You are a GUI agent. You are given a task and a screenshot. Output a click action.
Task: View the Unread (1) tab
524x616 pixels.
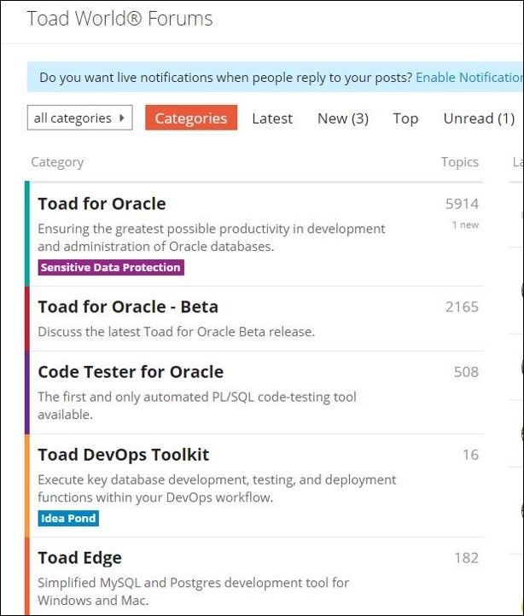tap(479, 119)
